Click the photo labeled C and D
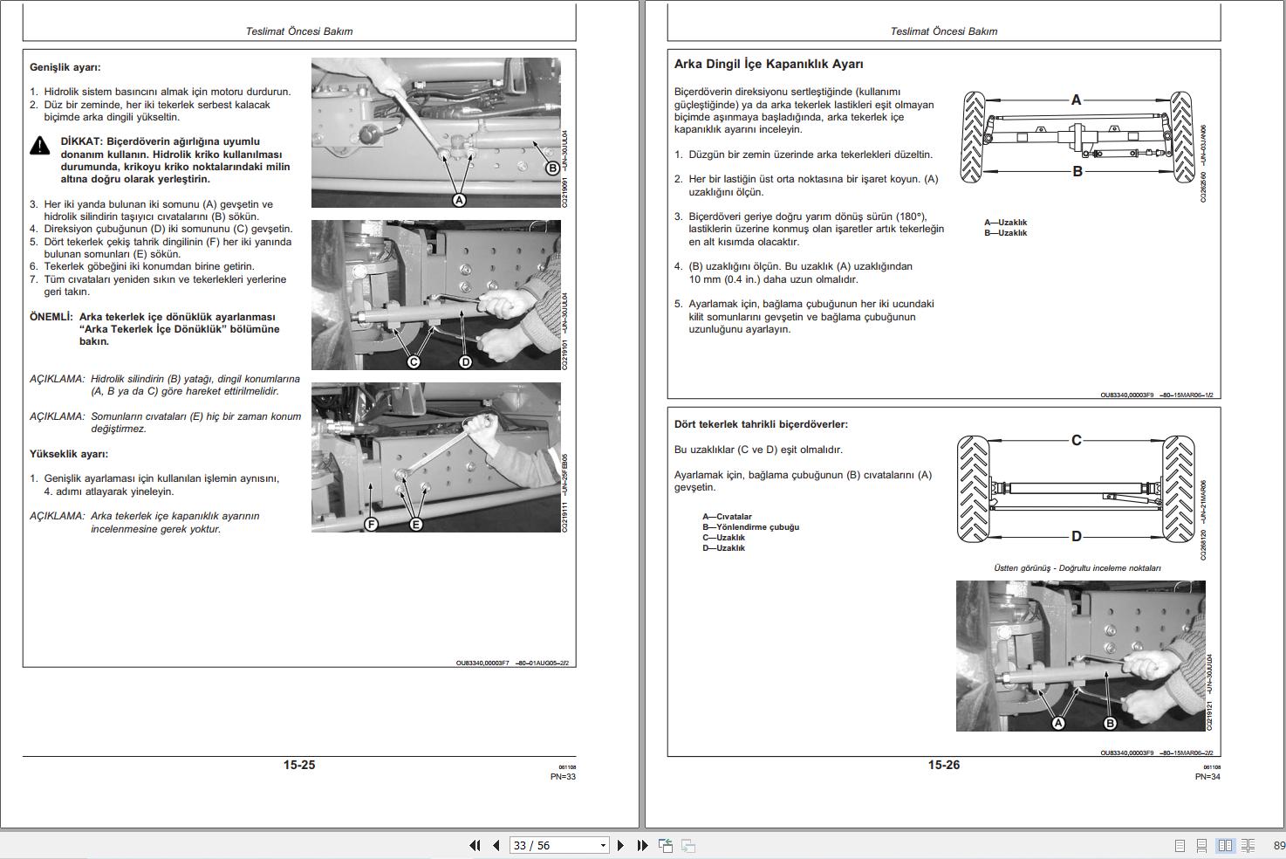The width and height of the screenshot is (1286, 859). (435, 295)
